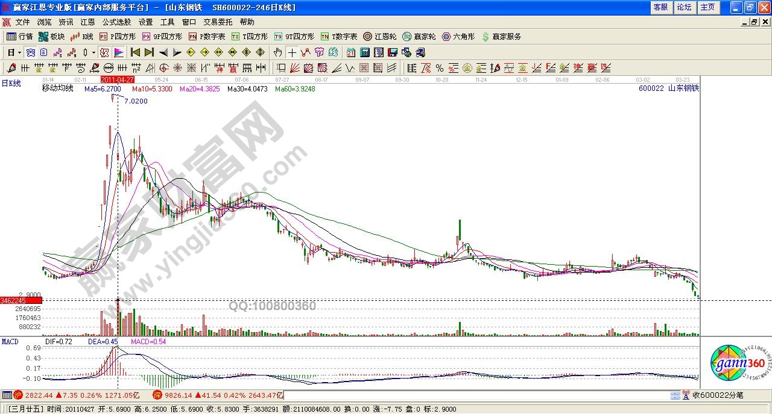Open the 行情 market quotes view

tap(19, 37)
